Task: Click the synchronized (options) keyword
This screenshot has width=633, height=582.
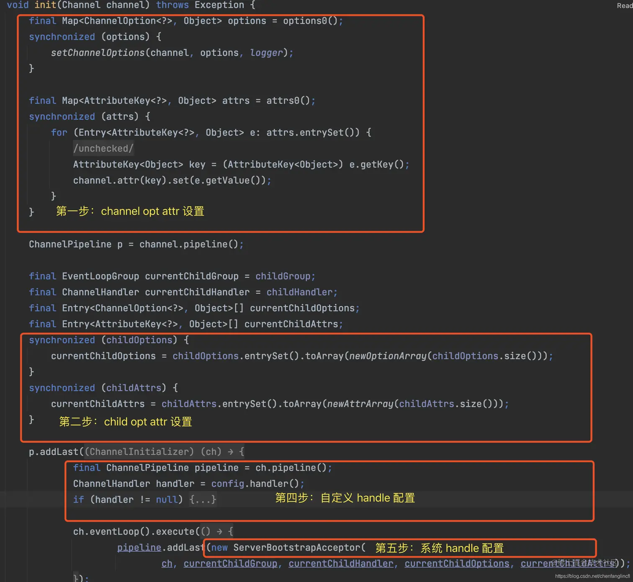Action: (62, 37)
